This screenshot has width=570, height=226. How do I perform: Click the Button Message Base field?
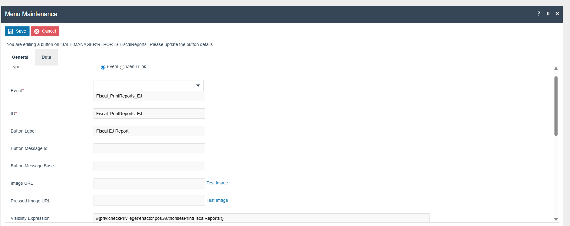(x=149, y=166)
